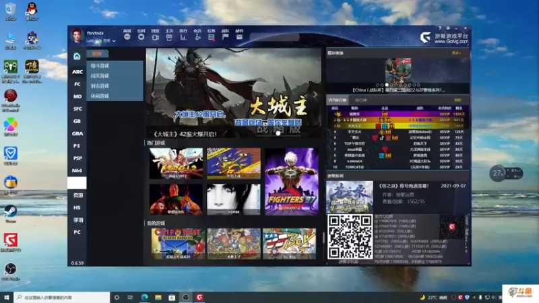Select the FC platform tab
The width and height of the screenshot is (539, 303).
(x=77, y=84)
